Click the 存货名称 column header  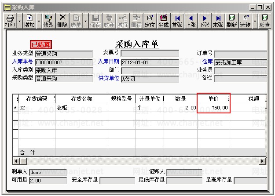(x=81, y=99)
